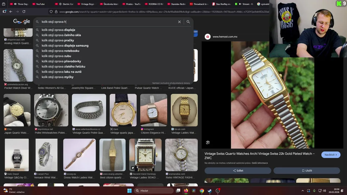Screen dimensions: 347x195
Task: Click microphone icon in system tray
Action: coord(314,191)
